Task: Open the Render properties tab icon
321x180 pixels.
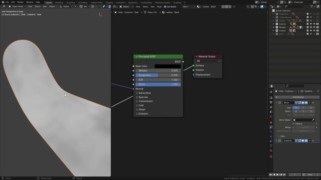Action: pos(271,98)
